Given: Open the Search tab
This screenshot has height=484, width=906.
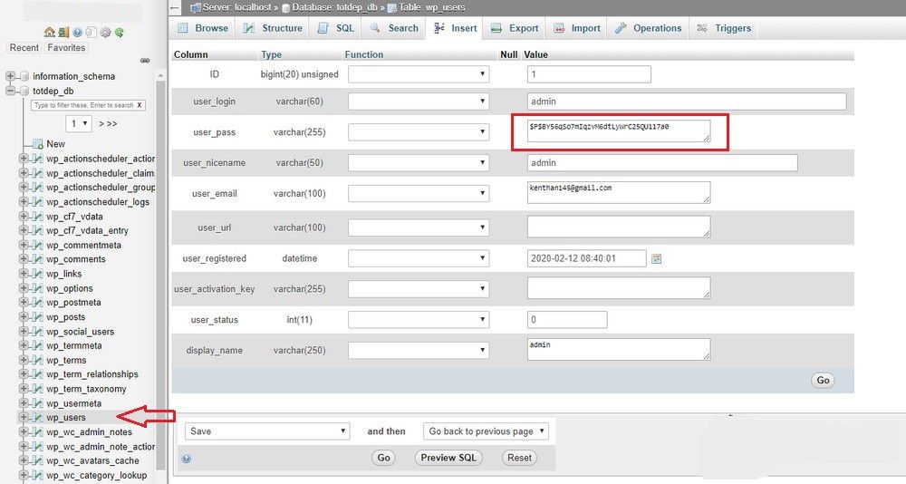Looking at the screenshot, I should click(394, 28).
